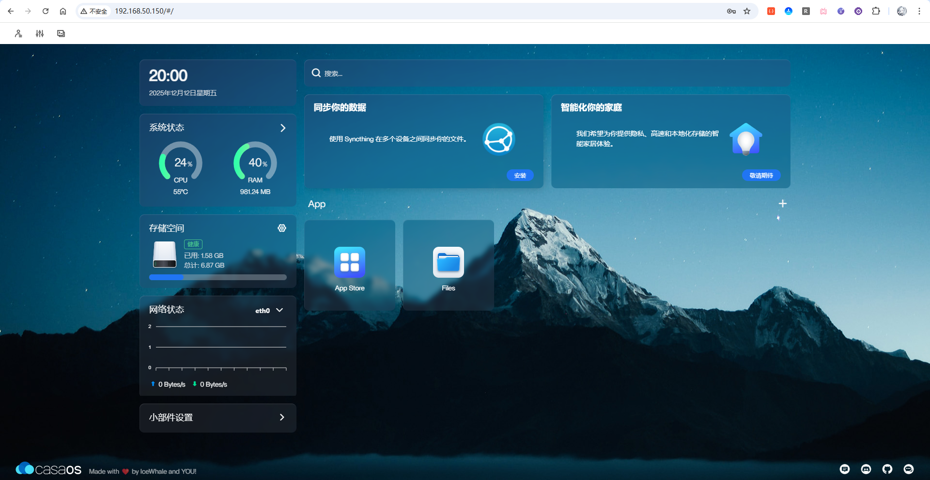Click the chat bubble icon at far right

909,469
